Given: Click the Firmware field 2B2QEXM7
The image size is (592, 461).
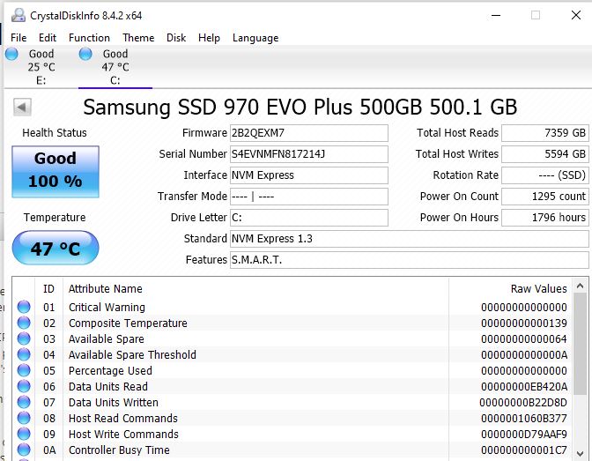Looking at the screenshot, I should (x=309, y=133).
